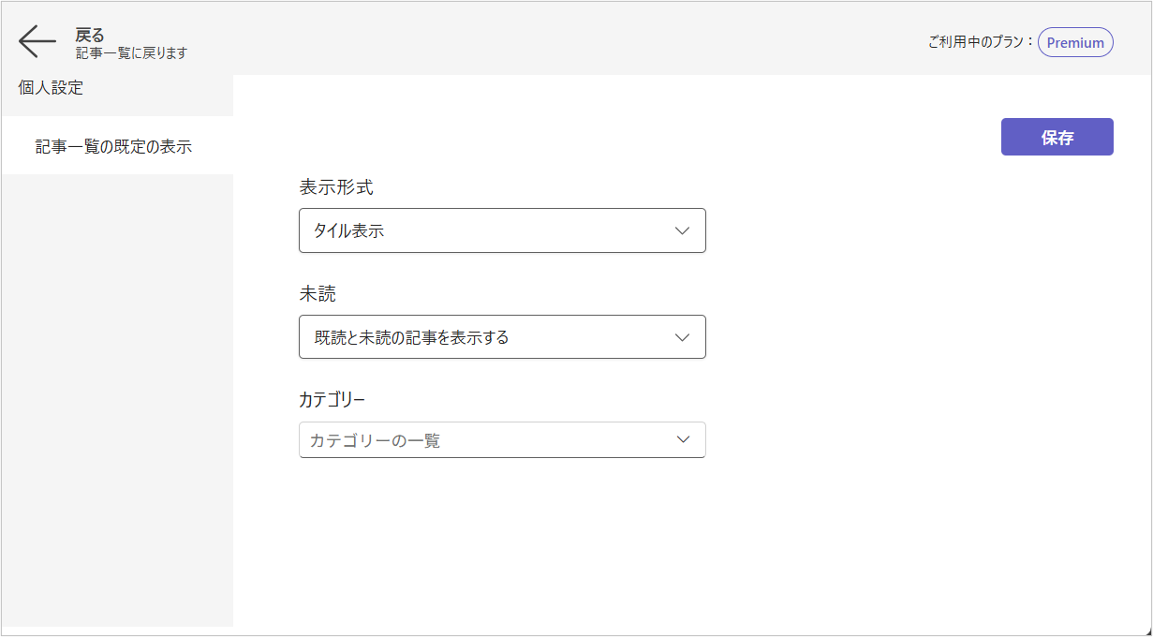Select the 個人設定 sidebar heading

point(51,88)
